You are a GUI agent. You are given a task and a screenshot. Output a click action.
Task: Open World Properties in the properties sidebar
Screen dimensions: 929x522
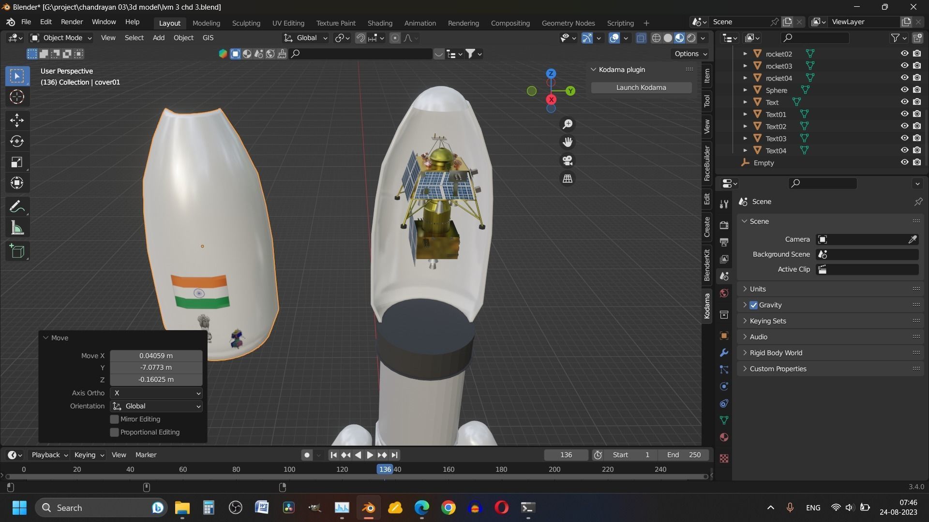coord(724,293)
